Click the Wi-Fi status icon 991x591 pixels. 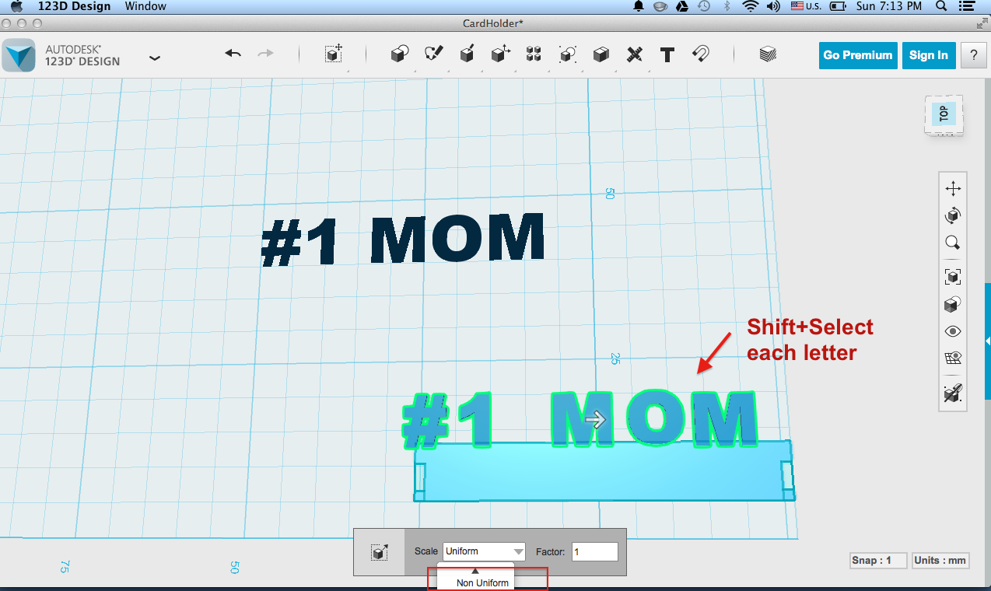[x=751, y=6]
